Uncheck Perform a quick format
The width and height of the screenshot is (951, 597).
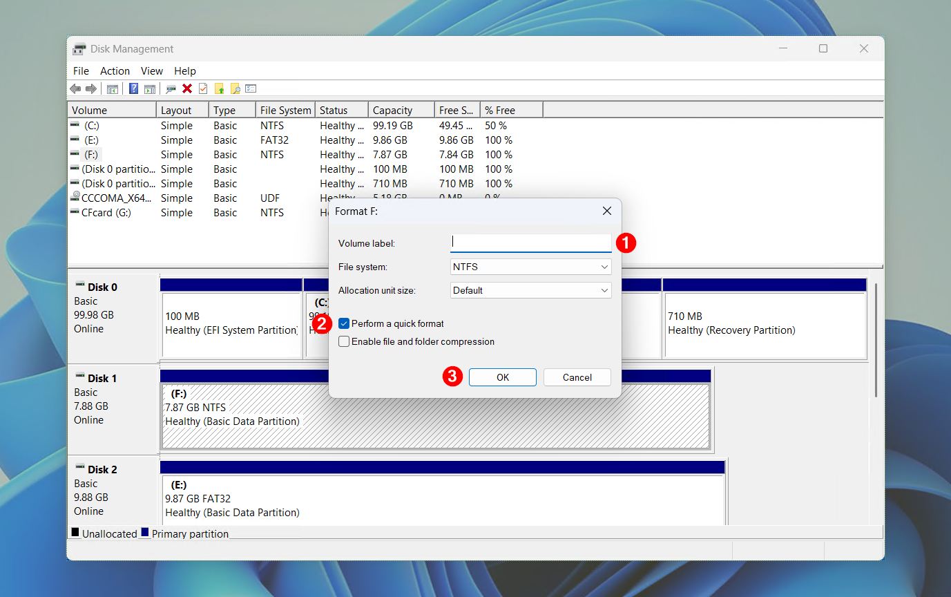pos(344,323)
